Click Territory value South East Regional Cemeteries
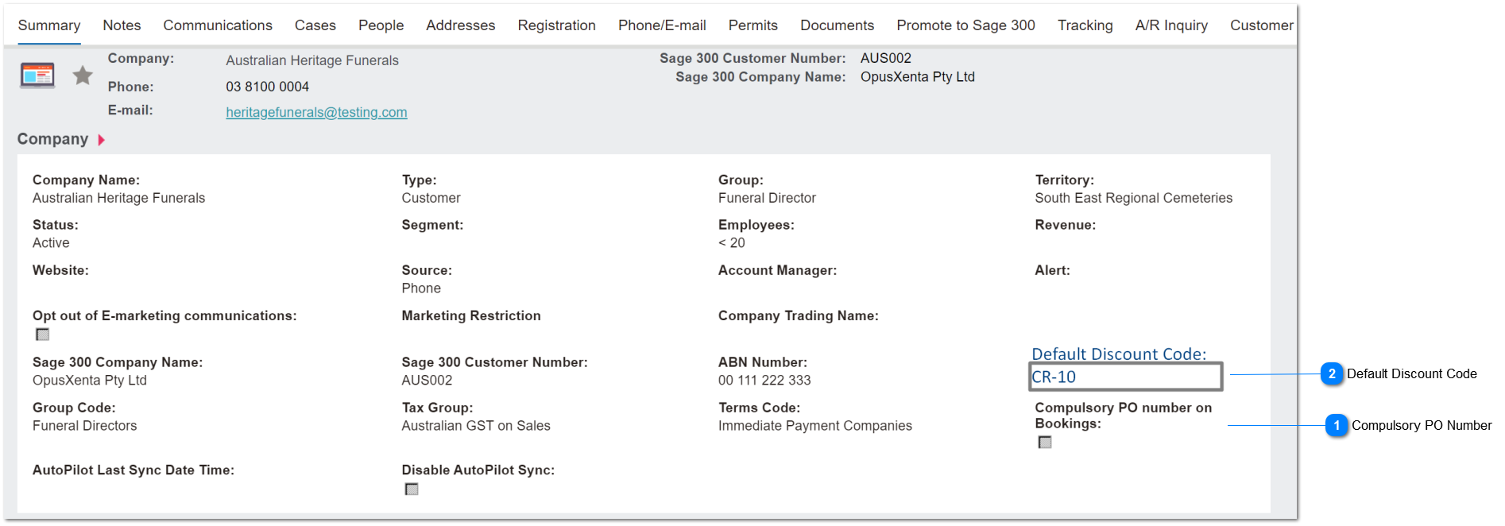Screen dimensions: 1505x526 (x=1133, y=198)
